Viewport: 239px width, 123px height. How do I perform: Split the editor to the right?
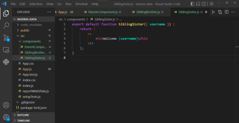(227, 12)
